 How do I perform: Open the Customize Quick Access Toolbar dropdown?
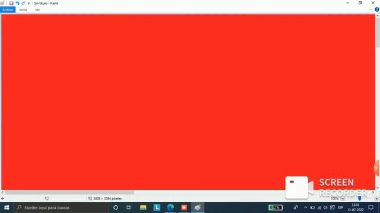pyautogui.click(x=28, y=4)
